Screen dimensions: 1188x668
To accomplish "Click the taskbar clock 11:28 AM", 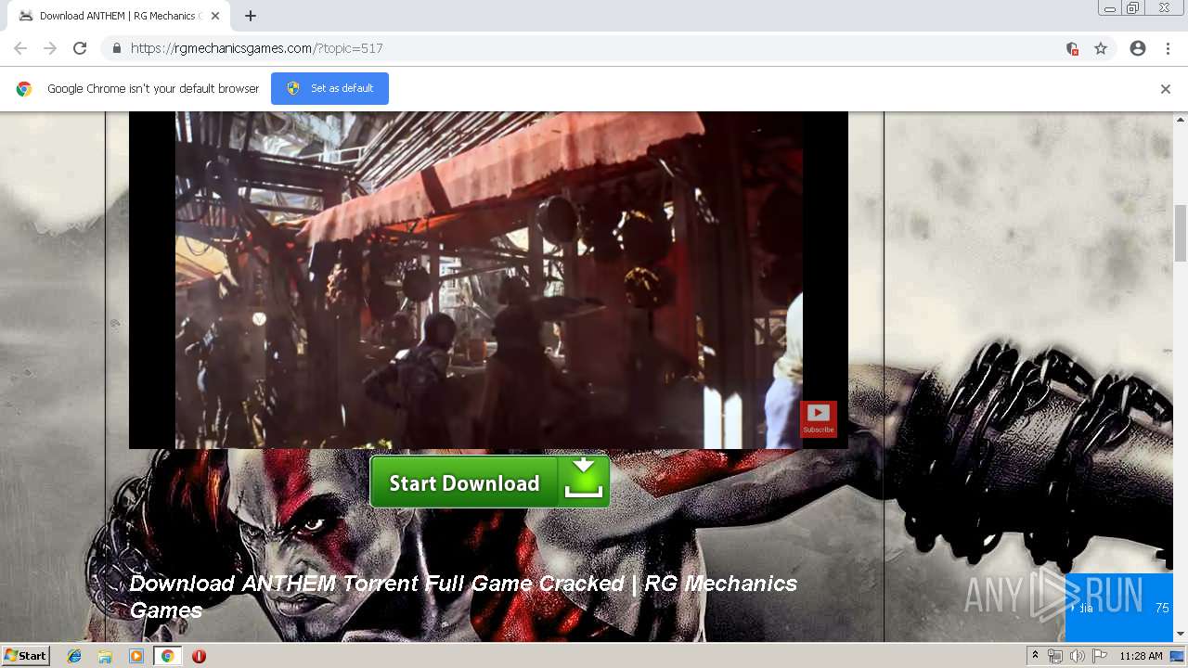I will pos(1141,656).
